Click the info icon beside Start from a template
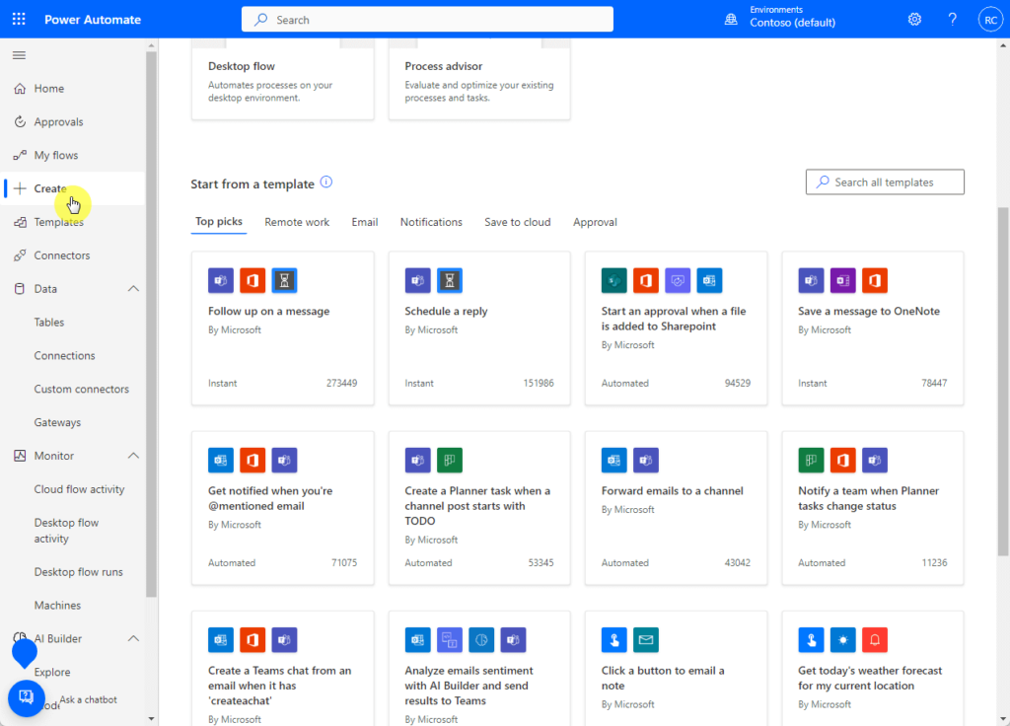1010x726 pixels. click(326, 182)
